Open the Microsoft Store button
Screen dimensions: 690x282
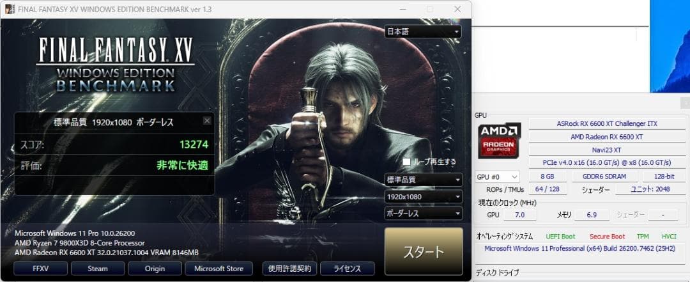tap(218, 269)
